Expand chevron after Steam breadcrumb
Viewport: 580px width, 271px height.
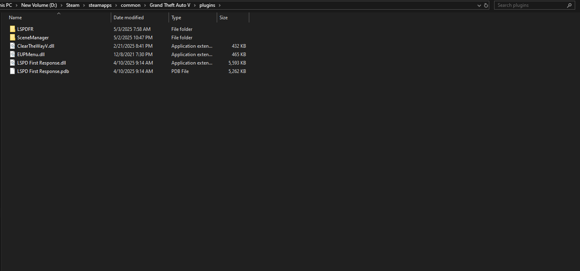83,5
